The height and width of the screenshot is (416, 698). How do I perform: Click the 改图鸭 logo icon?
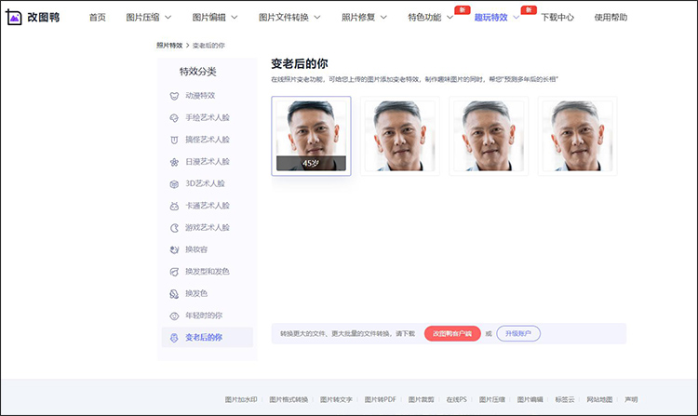(x=15, y=17)
